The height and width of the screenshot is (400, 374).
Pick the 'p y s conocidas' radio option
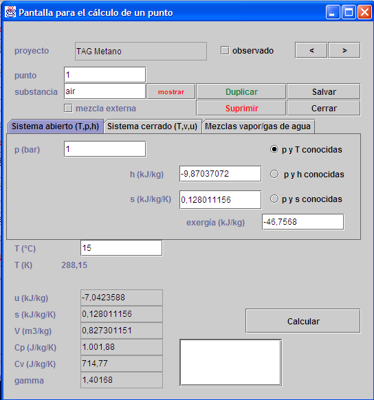coord(274,199)
